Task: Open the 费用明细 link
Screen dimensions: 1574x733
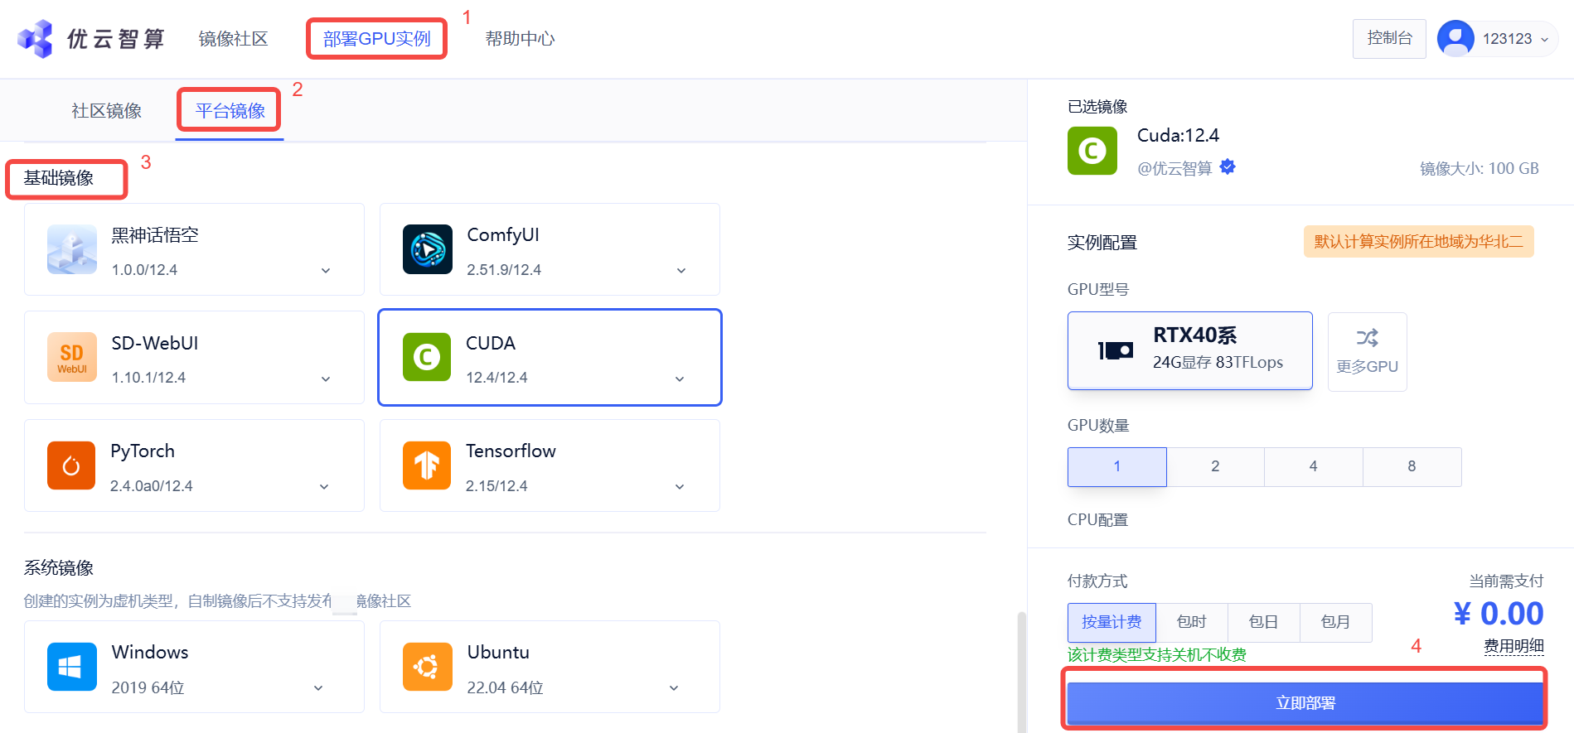Action: 1513,646
